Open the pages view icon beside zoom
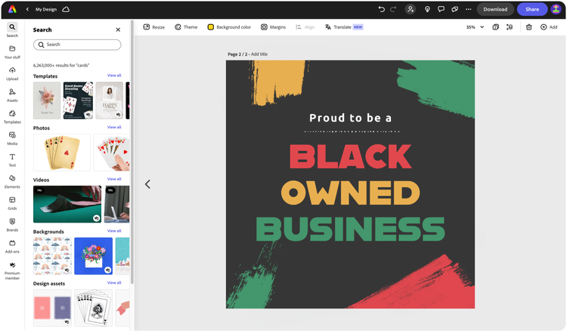Viewport: 567px width, 332px height. 496,27
